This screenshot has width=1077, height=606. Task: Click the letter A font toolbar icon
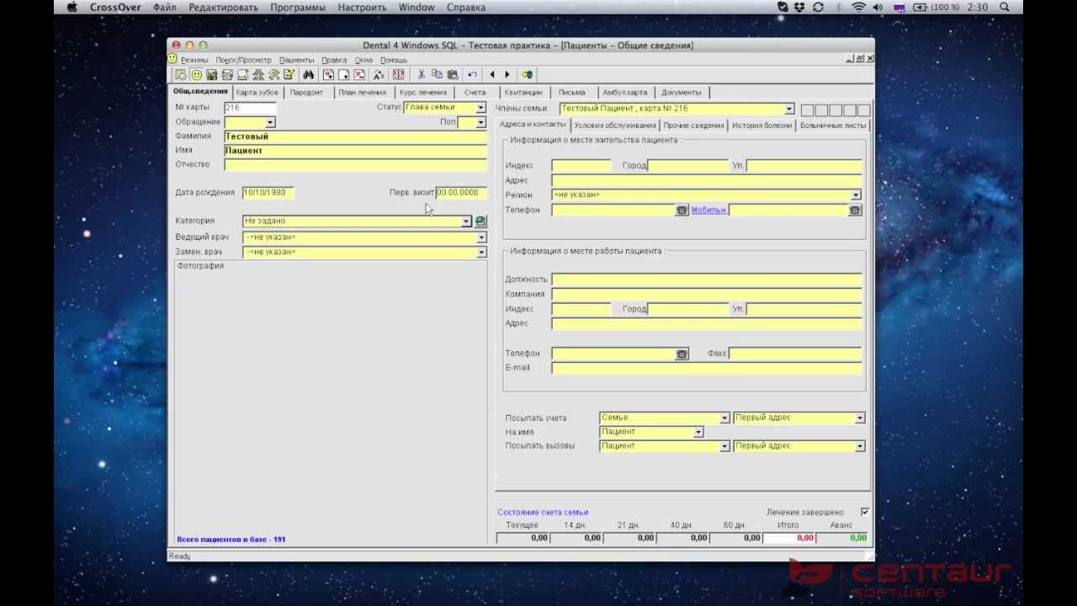tap(378, 75)
